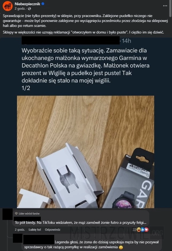This screenshot has height=251, width=172.
Task: Click the blue verified badge
Action: [43, 4]
